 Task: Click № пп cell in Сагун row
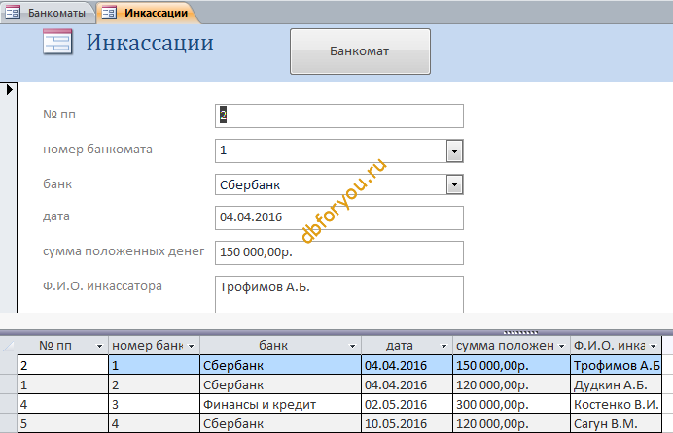tap(62, 423)
